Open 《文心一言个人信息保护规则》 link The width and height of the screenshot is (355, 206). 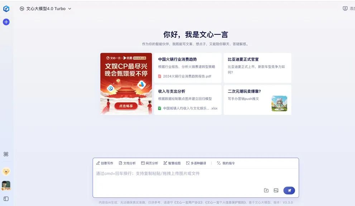tap(226, 202)
